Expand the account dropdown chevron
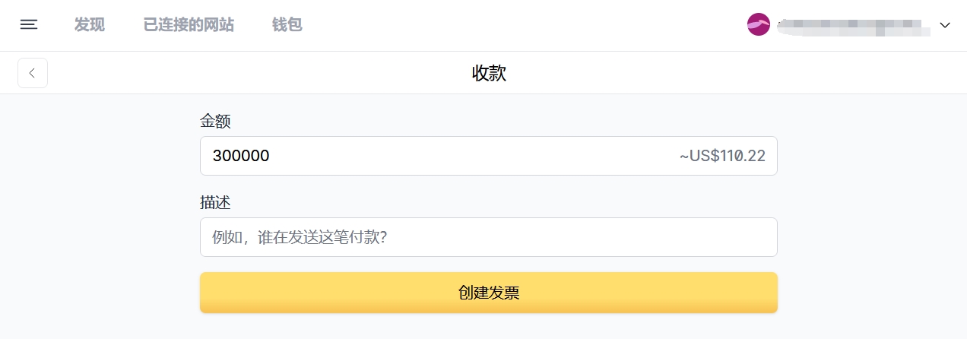Viewport: 967px width, 339px height. (945, 25)
